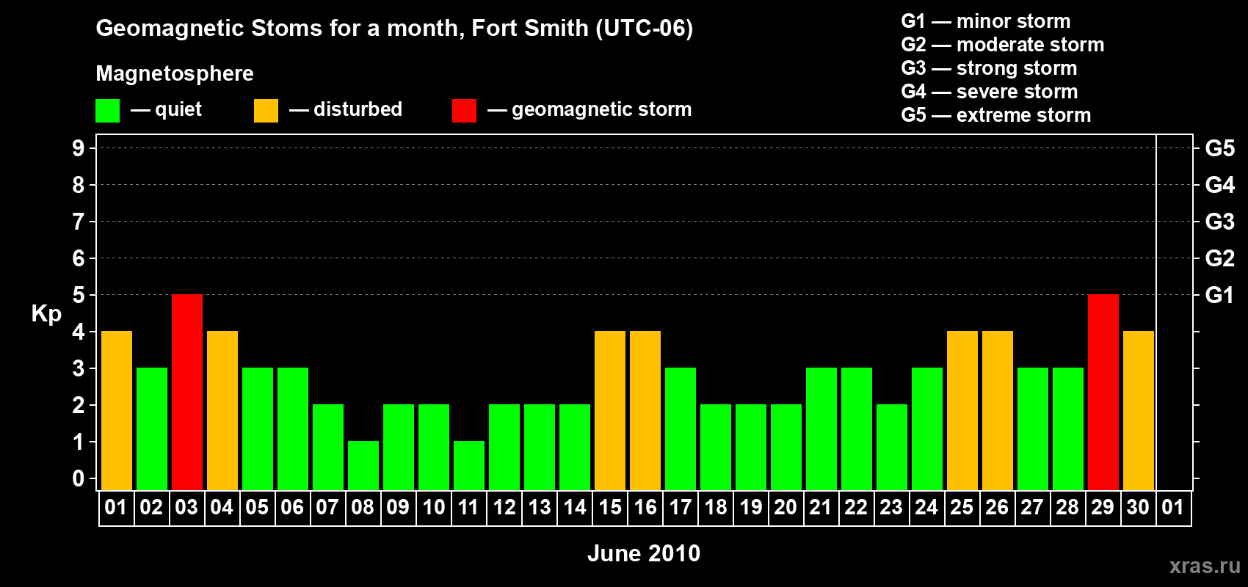Viewport: 1248px width, 587px height.
Task: Click the chart title mentioning Fort Smith
Action: click(x=394, y=28)
